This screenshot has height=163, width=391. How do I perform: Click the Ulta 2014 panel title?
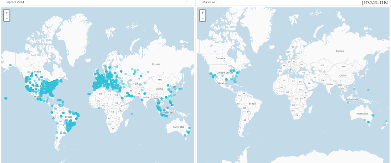[x=208, y=2]
